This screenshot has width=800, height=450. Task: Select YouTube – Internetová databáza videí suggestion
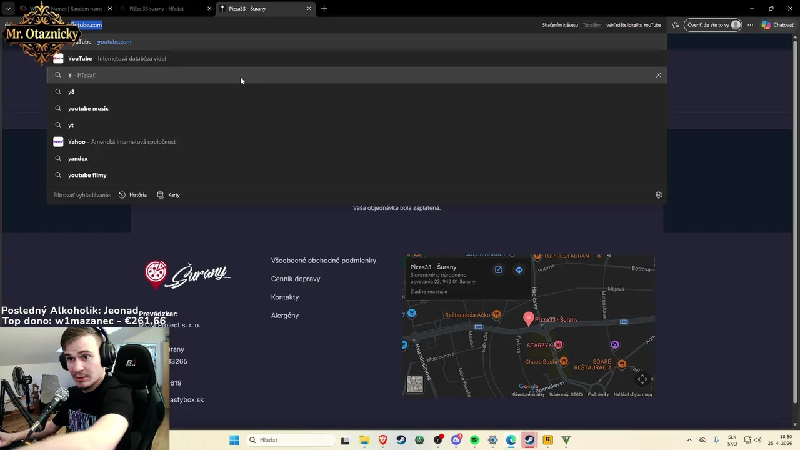coord(357,58)
